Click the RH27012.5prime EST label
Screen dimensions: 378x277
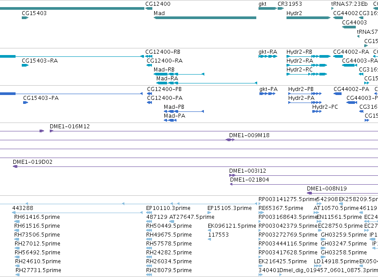[37, 244]
